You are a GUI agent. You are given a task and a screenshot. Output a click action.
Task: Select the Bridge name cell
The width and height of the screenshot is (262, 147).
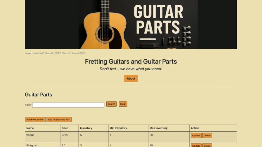(x=30, y=135)
